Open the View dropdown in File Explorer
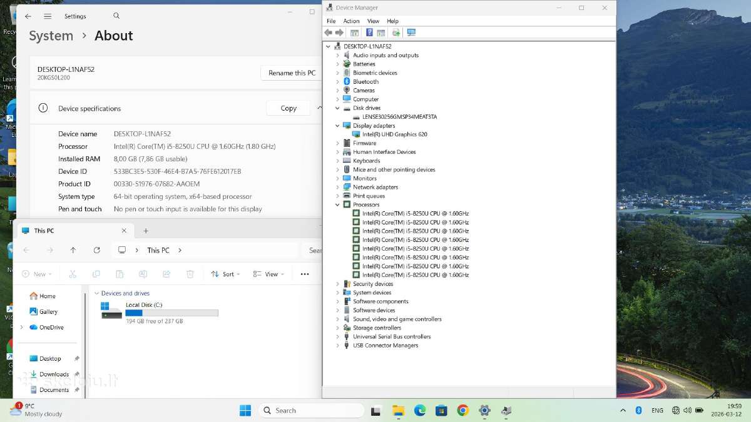This screenshot has width=751, height=422. coord(268,274)
